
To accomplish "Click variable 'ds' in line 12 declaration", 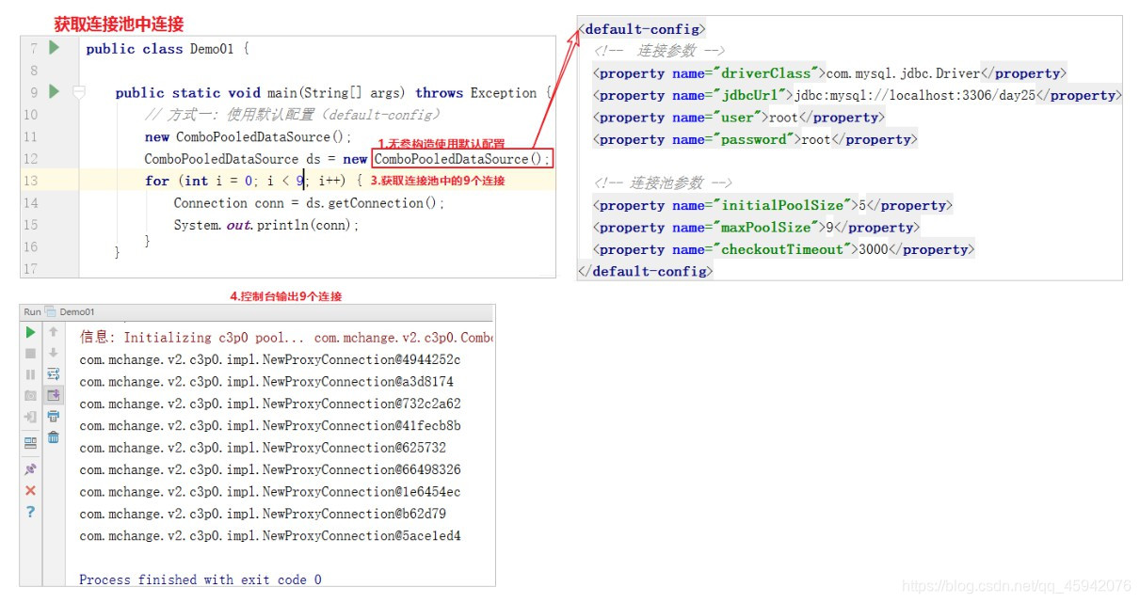I will [x=313, y=159].
